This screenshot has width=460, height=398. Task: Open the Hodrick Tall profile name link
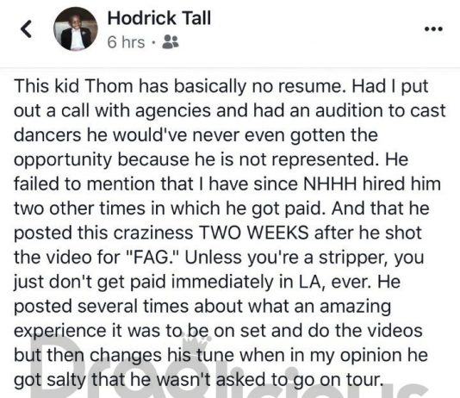(x=159, y=18)
